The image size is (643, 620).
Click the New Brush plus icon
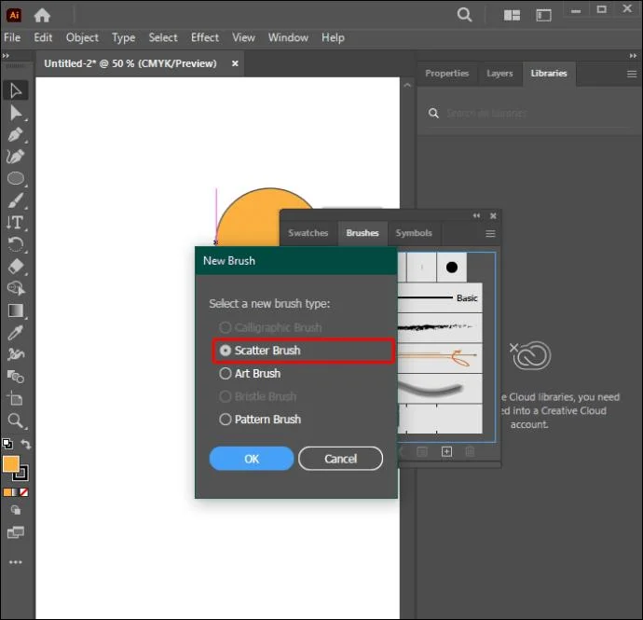click(446, 452)
